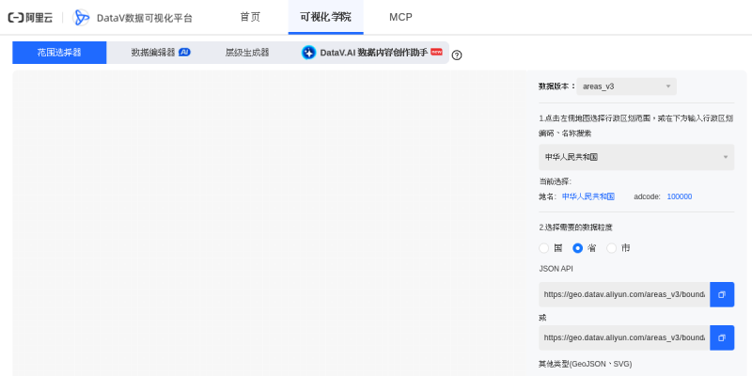The width and height of the screenshot is (752, 376).
Task: Click the 数据版本 label
Action: click(556, 86)
